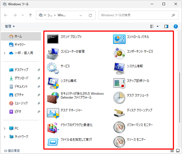Open コンポーネント サービス icon
Viewport: 182px width, 154px height.
119,54
